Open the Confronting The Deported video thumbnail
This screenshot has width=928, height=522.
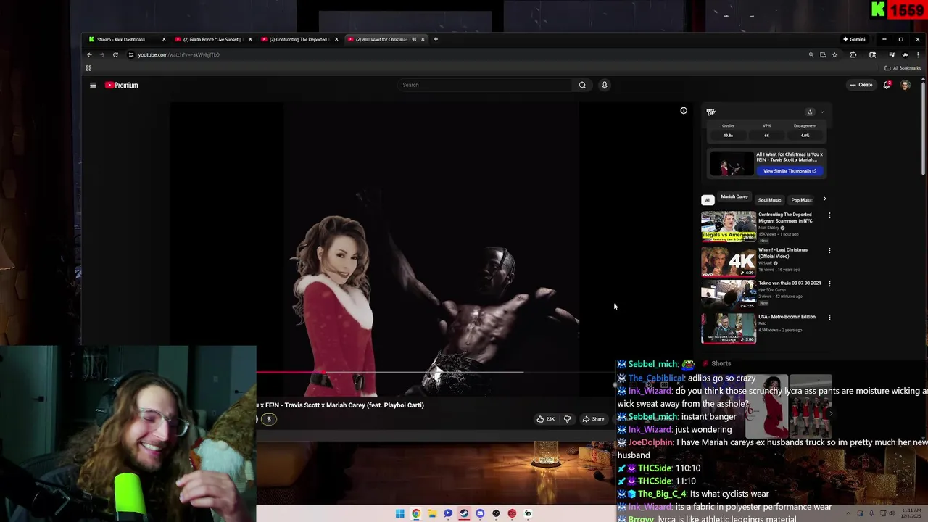pyautogui.click(x=729, y=226)
